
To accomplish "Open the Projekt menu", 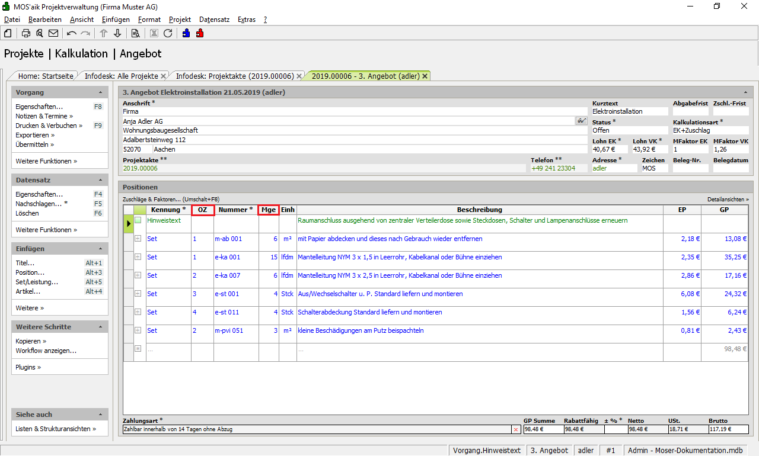I will tap(180, 20).
